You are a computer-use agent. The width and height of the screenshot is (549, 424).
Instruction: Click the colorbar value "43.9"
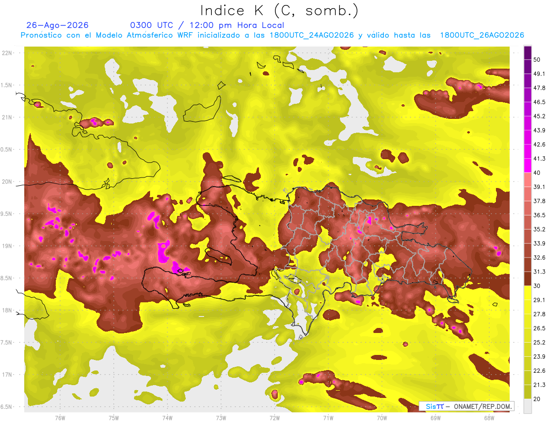click(x=539, y=130)
